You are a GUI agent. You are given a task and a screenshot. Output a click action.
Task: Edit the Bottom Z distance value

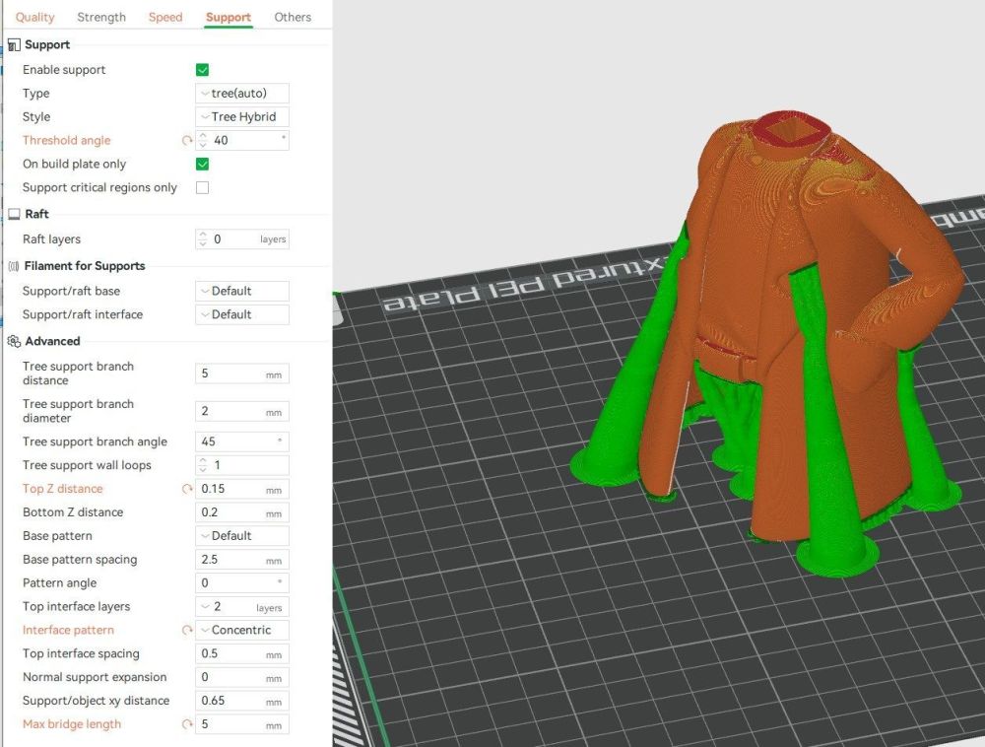242,512
